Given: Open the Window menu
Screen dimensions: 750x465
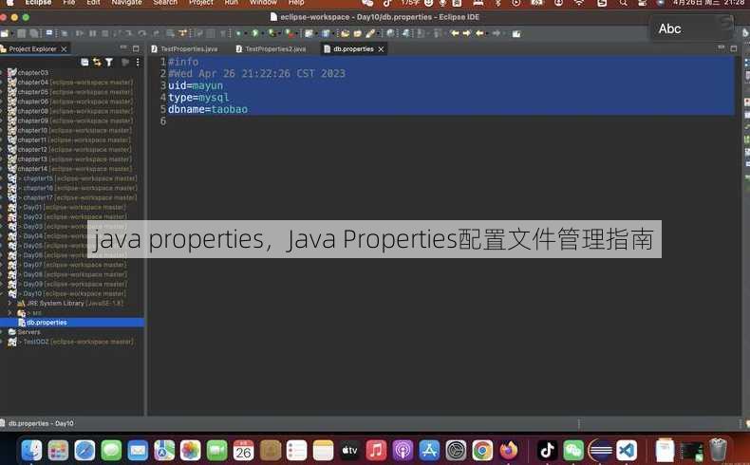Looking at the screenshot, I should coord(263,3).
